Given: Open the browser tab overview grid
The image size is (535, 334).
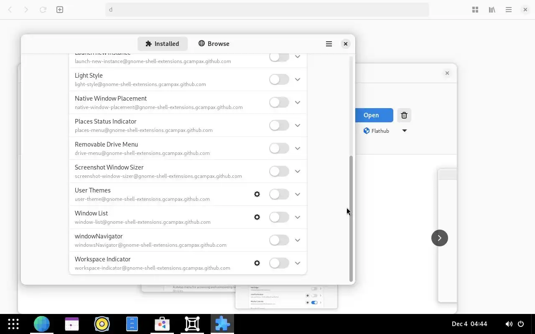Looking at the screenshot, I should click(x=475, y=10).
